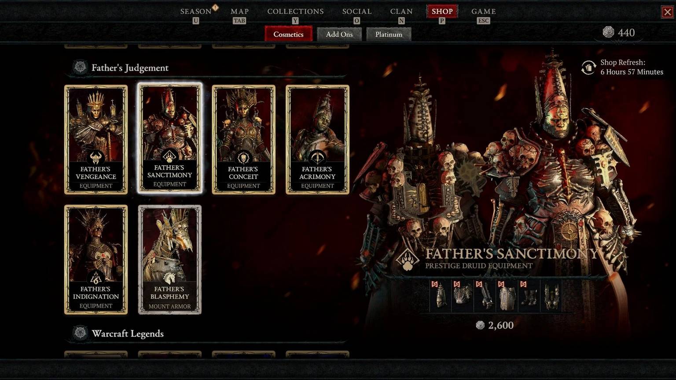
Task: Switch to the Add Ons category
Action: [x=339, y=34]
